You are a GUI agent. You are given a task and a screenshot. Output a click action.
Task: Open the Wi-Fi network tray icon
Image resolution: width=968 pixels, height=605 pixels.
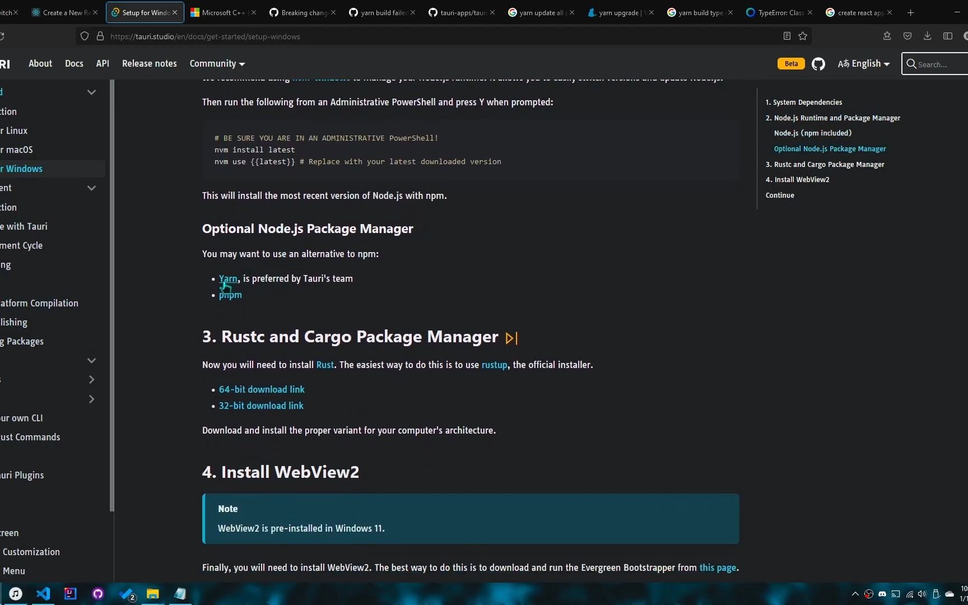coord(909,594)
